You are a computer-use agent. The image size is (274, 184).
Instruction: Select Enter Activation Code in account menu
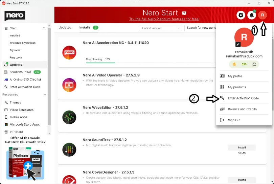(x=244, y=98)
